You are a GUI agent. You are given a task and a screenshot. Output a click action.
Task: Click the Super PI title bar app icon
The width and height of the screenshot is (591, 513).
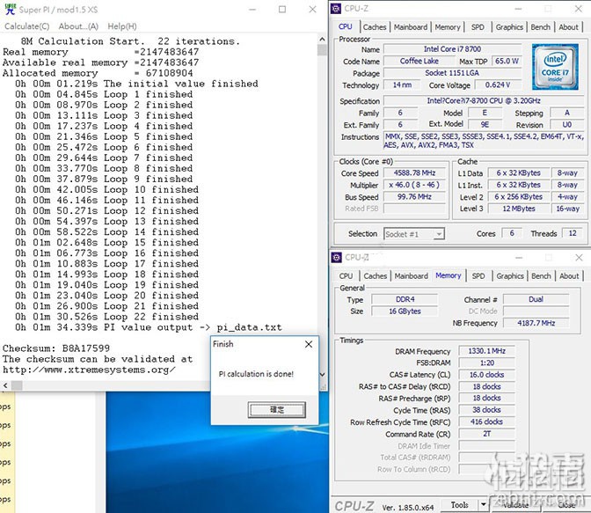11,10
